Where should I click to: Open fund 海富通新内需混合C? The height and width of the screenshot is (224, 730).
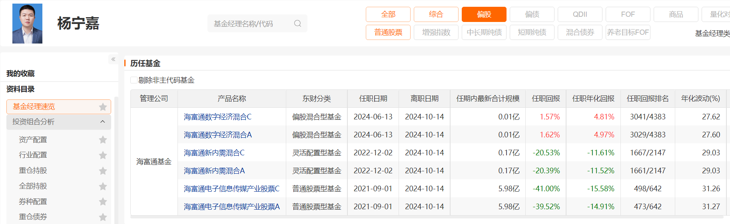(214, 153)
